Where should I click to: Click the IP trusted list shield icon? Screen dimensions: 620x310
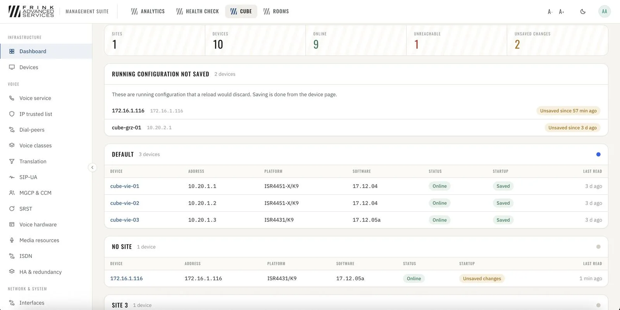pyautogui.click(x=12, y=114)
